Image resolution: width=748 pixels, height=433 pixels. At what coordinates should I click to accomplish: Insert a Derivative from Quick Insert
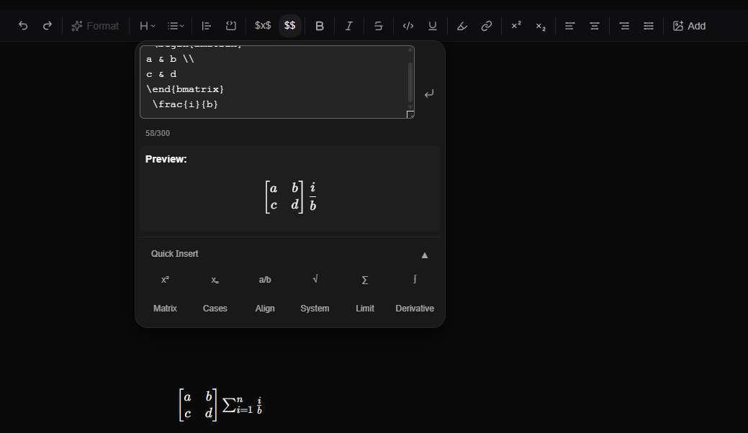click(415, 308)
